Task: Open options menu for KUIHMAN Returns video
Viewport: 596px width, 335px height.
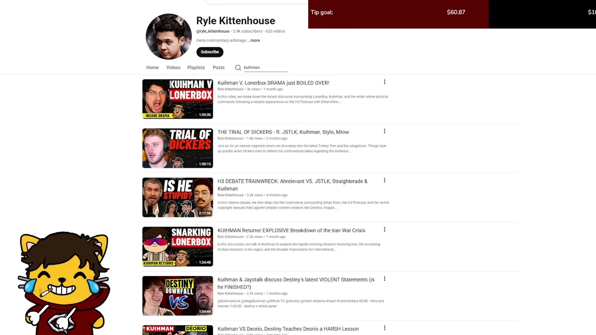Action: pos(385,229)
